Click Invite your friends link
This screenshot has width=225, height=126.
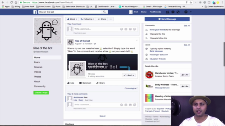158,30
